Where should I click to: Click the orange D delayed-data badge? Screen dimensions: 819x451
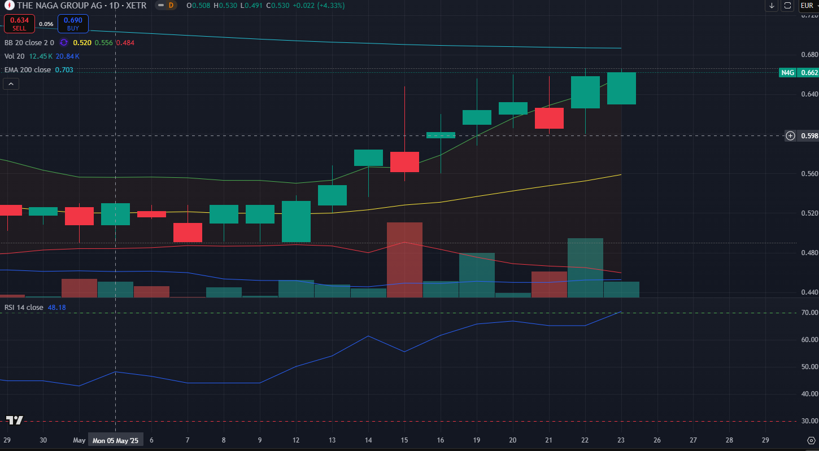(171, 6)
